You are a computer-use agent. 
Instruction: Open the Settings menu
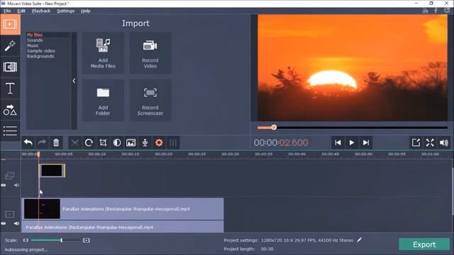tap(66, 11)
